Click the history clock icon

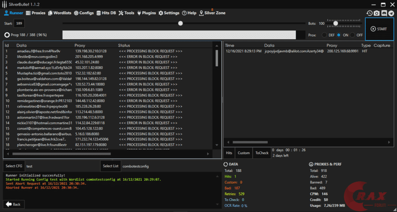(369, 13)
